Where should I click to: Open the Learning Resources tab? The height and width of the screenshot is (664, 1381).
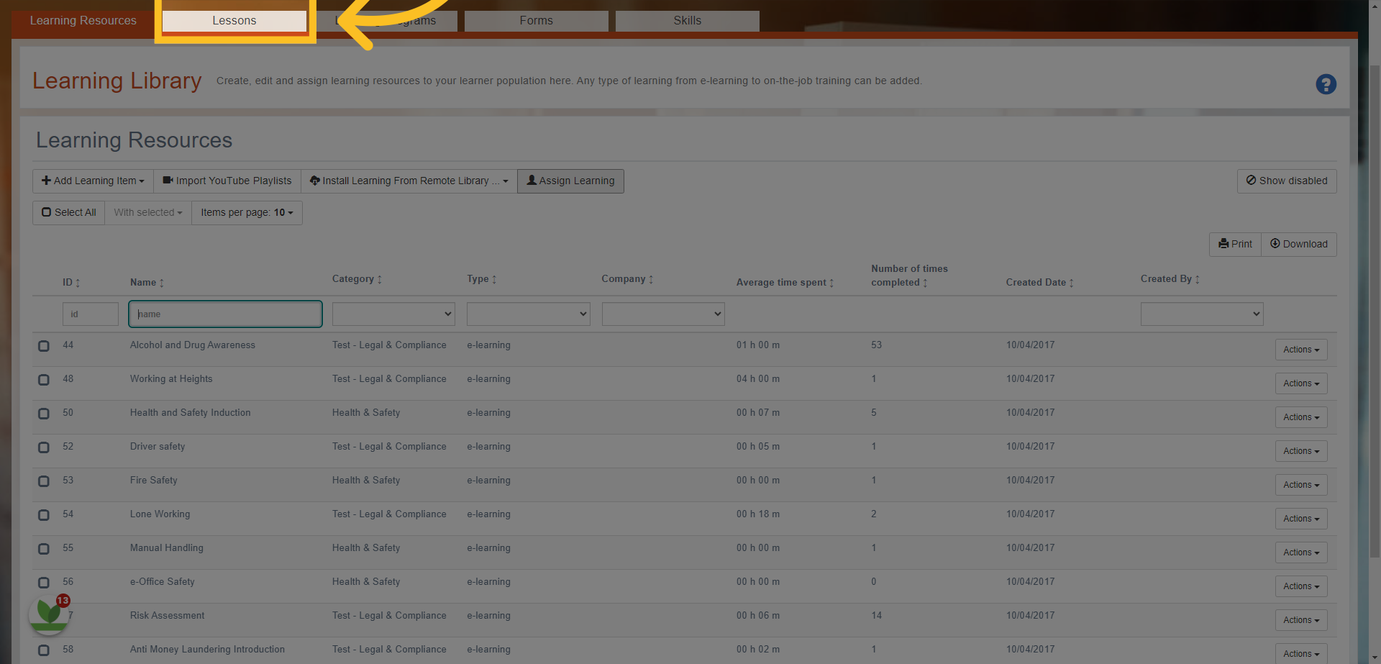click(83, 21)
